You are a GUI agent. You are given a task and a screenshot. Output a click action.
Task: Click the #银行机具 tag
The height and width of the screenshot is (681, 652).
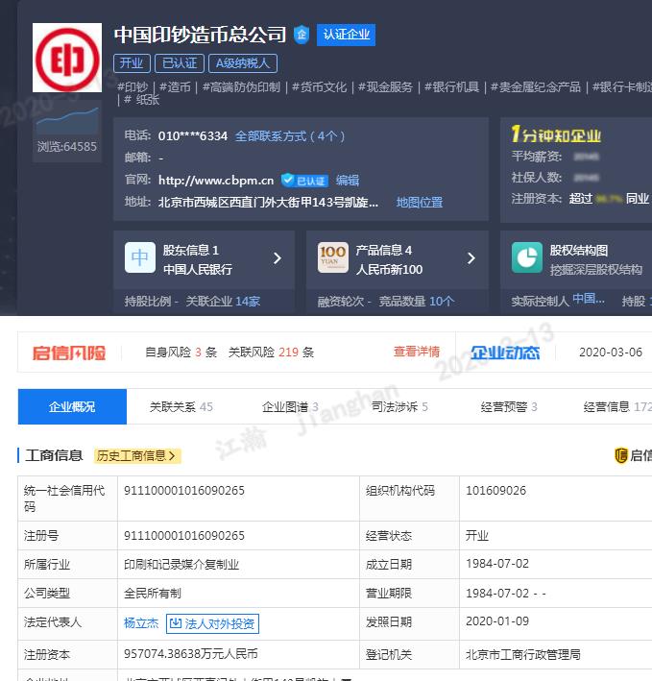[x=452, y=87]
